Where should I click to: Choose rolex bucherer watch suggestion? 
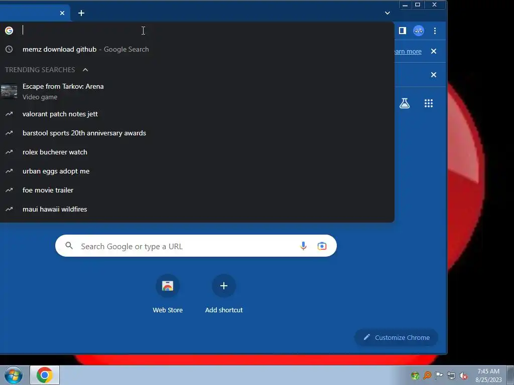pos(197,152)
